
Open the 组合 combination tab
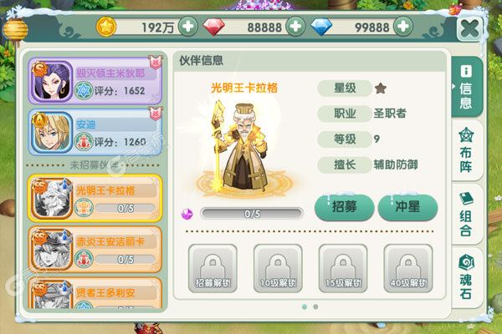(466, 214)
